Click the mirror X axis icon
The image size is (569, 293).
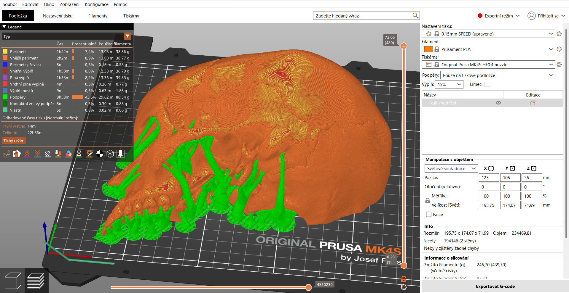(x=491, y=168)
